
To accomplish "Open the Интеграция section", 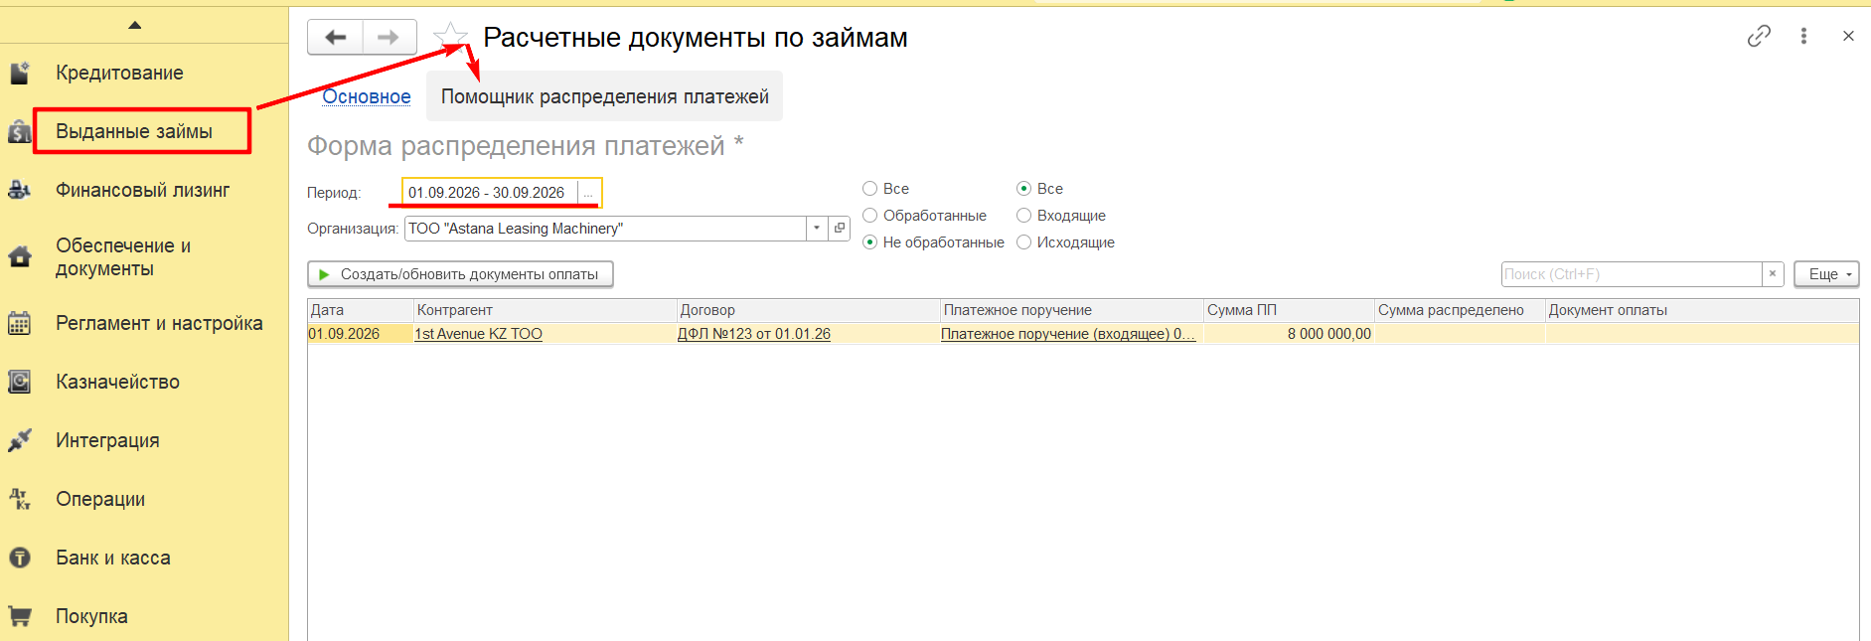I will [x=107, y=440].
